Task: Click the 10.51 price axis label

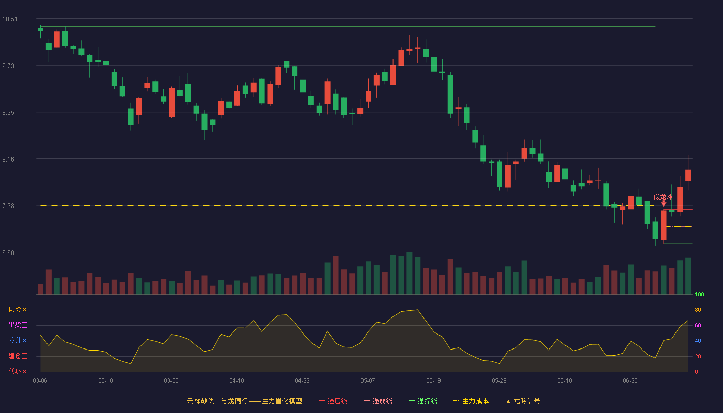Action: (x=9, y=19)
